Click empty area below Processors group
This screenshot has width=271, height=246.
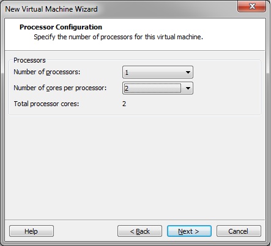pyautogui.click(x=135, y=167)
